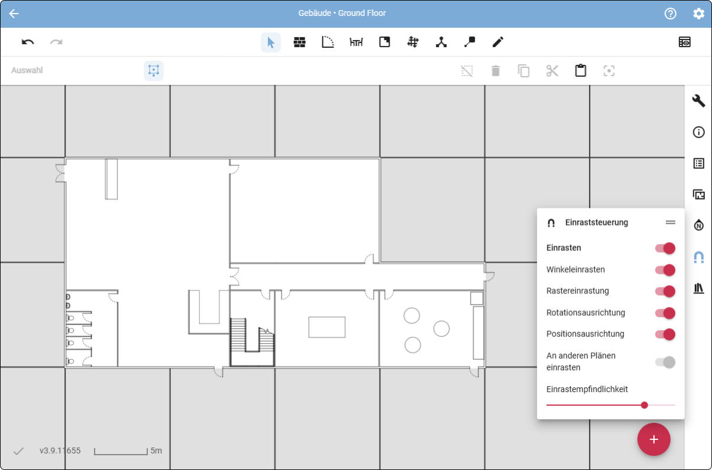
Task: Click the checkmark status icon
Action: pyautogui.click(x=18, y=451)
